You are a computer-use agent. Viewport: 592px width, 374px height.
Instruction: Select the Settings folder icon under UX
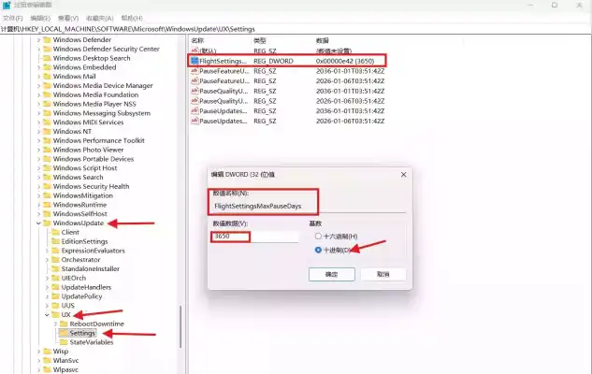(x=63, y=332)
